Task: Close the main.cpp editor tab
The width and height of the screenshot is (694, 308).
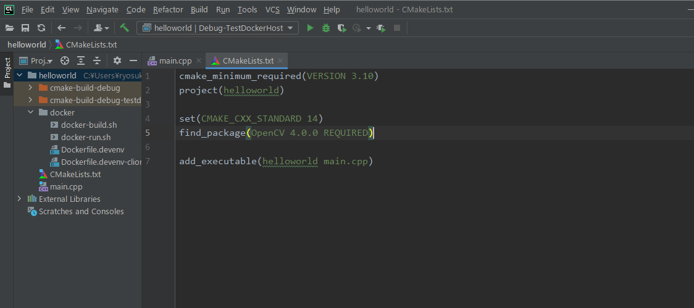Action: (198, 60)
